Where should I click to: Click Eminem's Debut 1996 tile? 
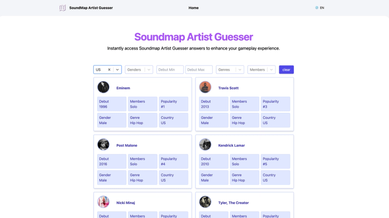pyautogui.click(x=112, y=104)
